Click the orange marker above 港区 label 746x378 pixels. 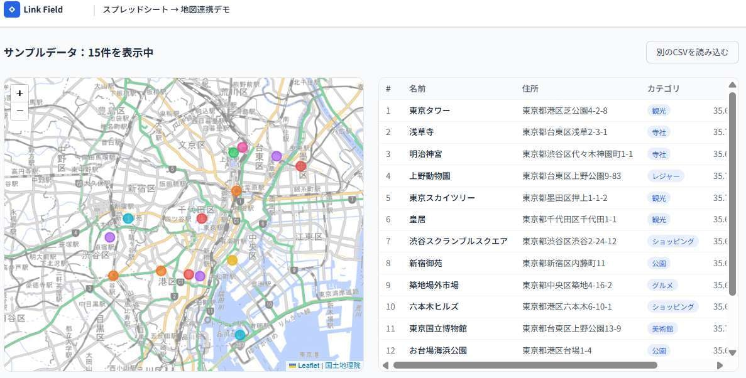pos(162,271)
